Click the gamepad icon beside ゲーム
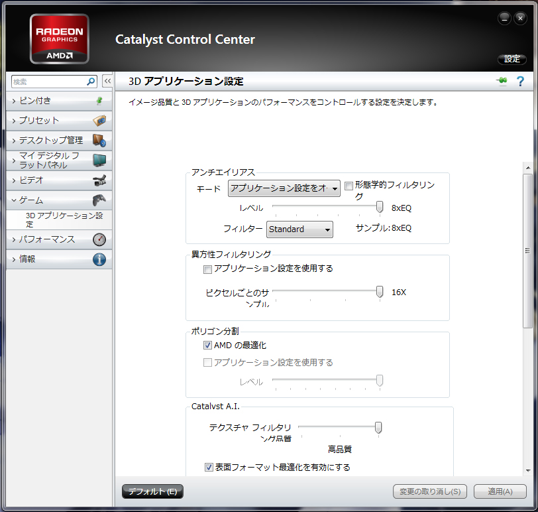 (99, 200)
